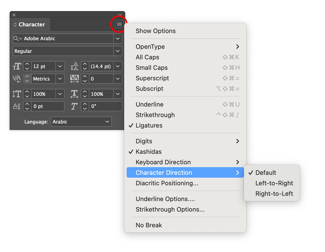The height and width of the screenshot is (252, 325).
Task: Click the vertical scale icon
Action: (17, 94)
